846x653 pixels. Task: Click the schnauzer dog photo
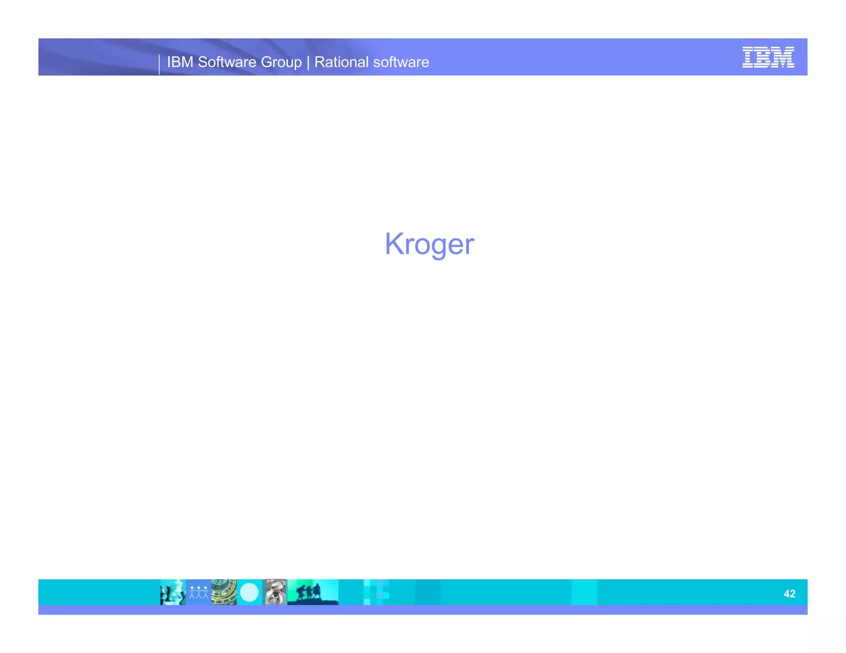275,592
